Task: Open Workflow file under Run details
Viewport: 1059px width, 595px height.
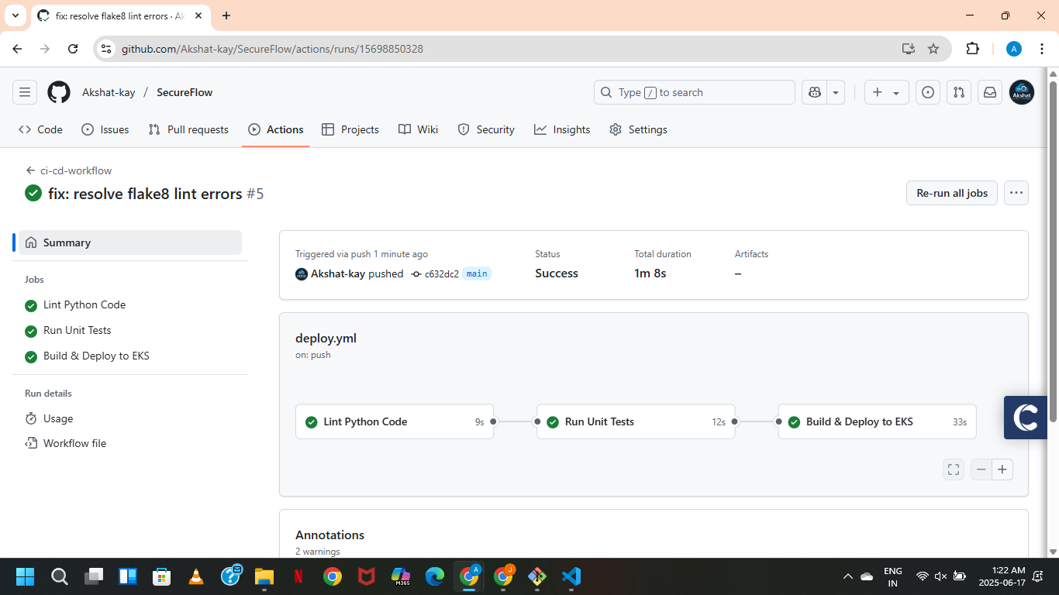Action: [66, 443]
